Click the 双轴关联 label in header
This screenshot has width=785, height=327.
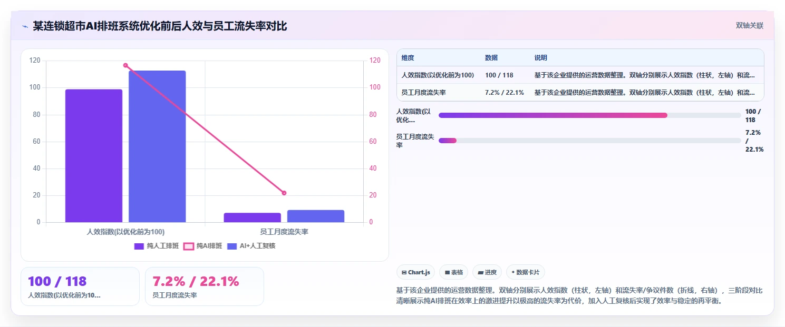(749, 25)
